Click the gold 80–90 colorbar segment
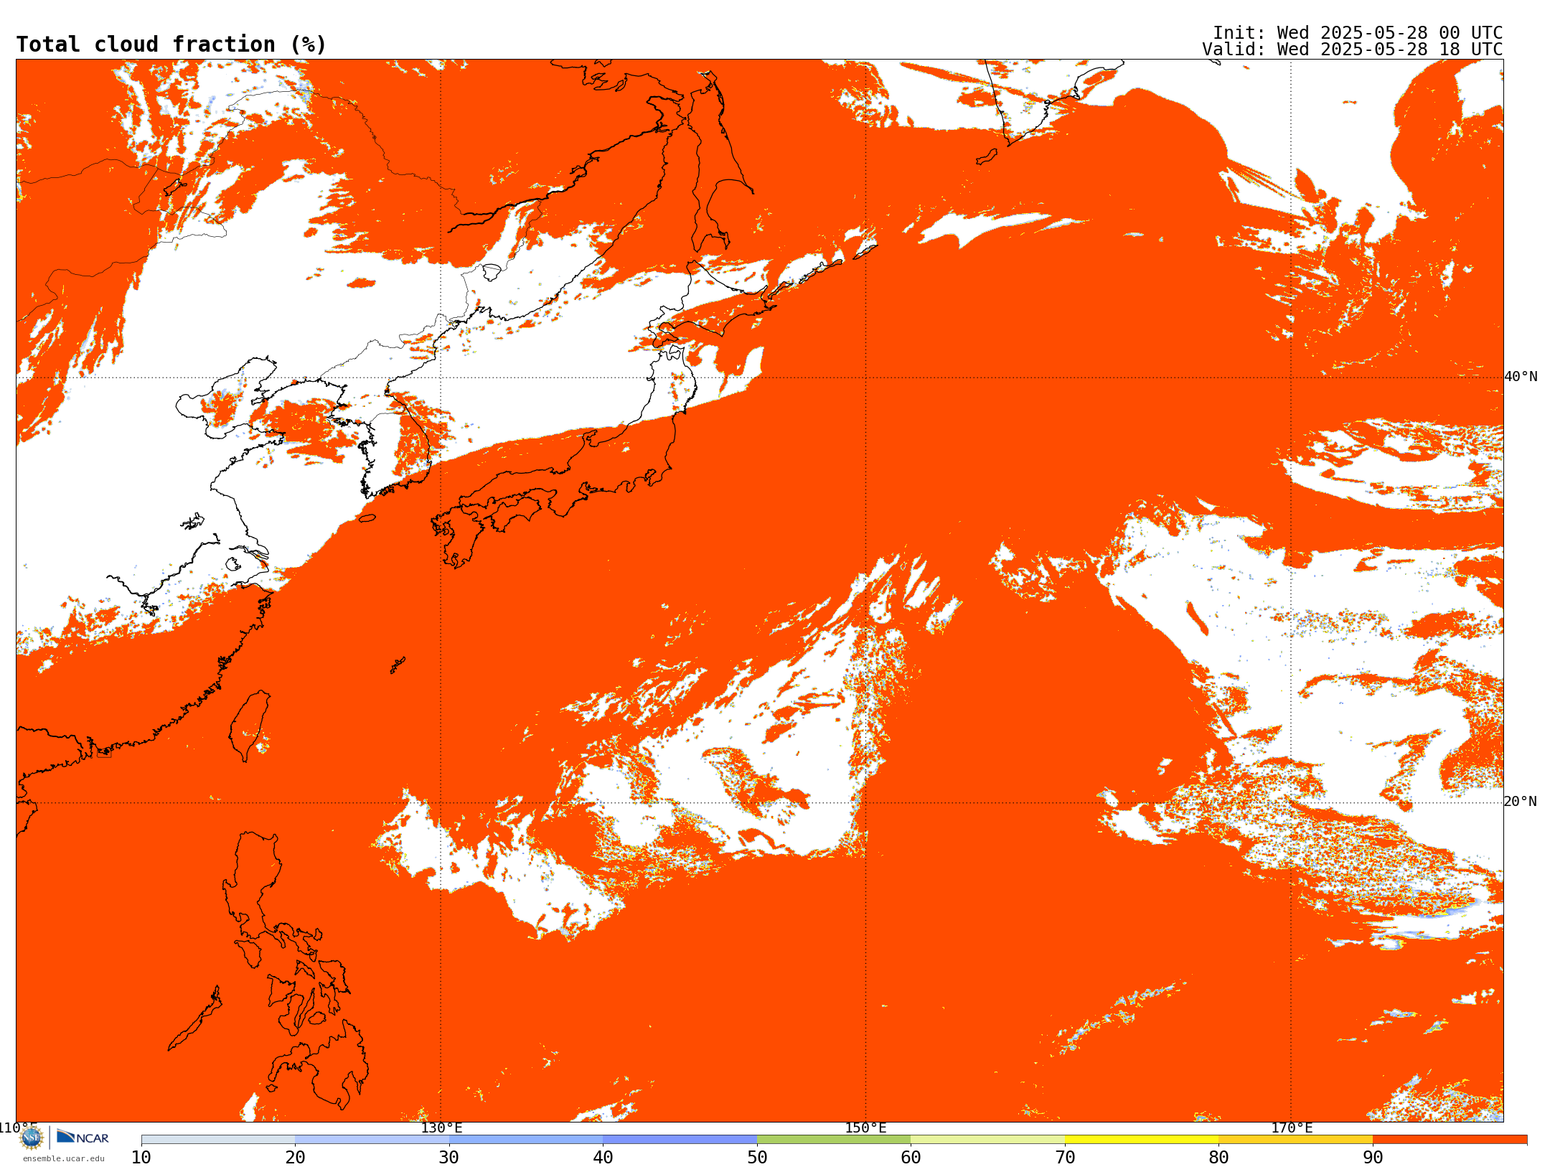1550x1167 pixels. click(x=1295, y=1140)
